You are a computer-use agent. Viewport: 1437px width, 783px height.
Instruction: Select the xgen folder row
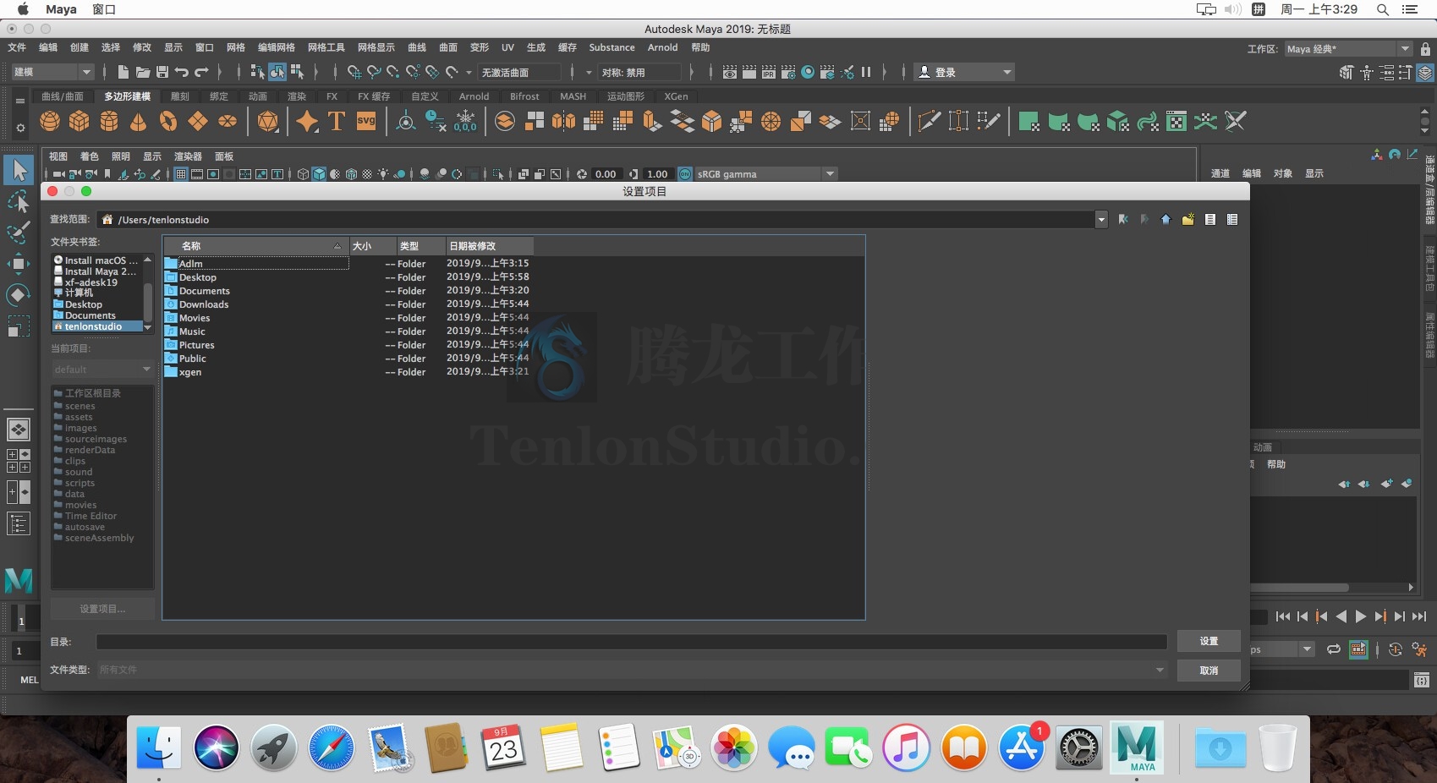(x=347, y=372)
